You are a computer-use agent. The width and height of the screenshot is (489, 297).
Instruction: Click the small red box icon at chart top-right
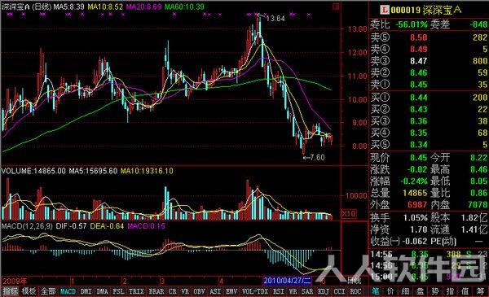pos(336,7)
